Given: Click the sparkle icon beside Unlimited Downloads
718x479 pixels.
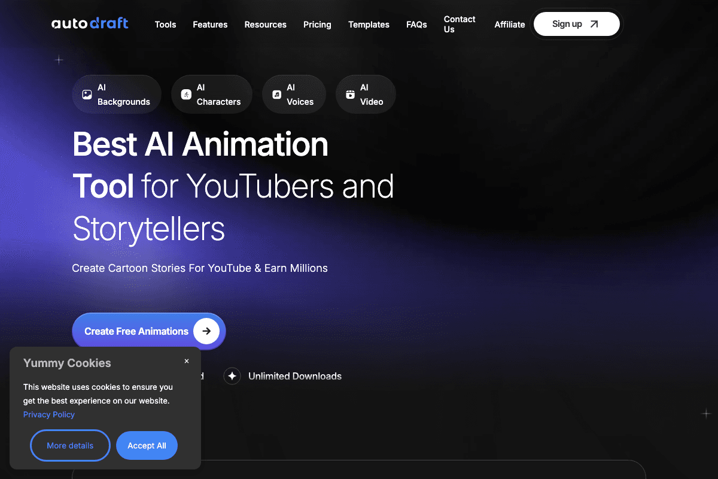Looking at the screenshot, I should click(232, 376).
